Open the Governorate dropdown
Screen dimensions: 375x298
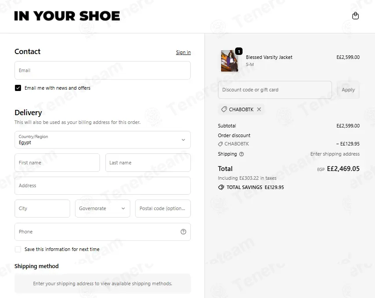pyautogui.click(x=103, y=209)
